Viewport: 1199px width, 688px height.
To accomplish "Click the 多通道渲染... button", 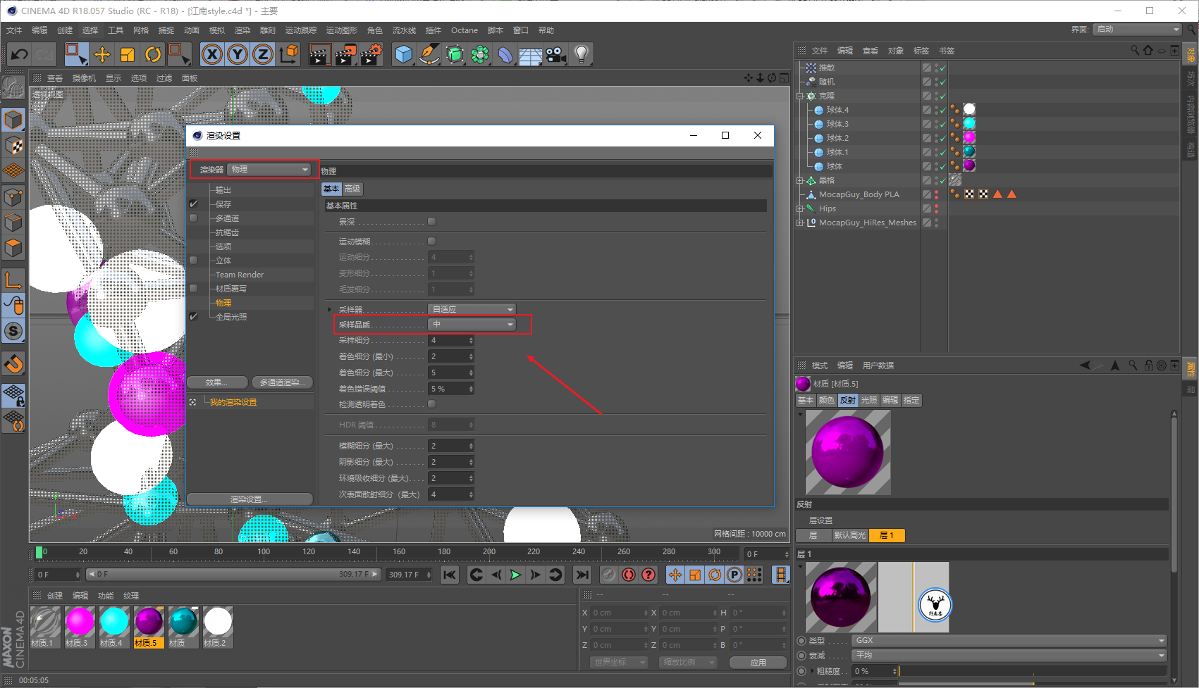I will (x=282, y=382).
